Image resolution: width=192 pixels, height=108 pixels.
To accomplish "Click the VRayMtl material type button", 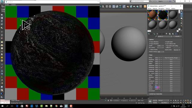I will point(177,37).
